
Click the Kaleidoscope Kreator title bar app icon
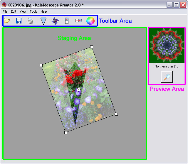pos(4,5)
